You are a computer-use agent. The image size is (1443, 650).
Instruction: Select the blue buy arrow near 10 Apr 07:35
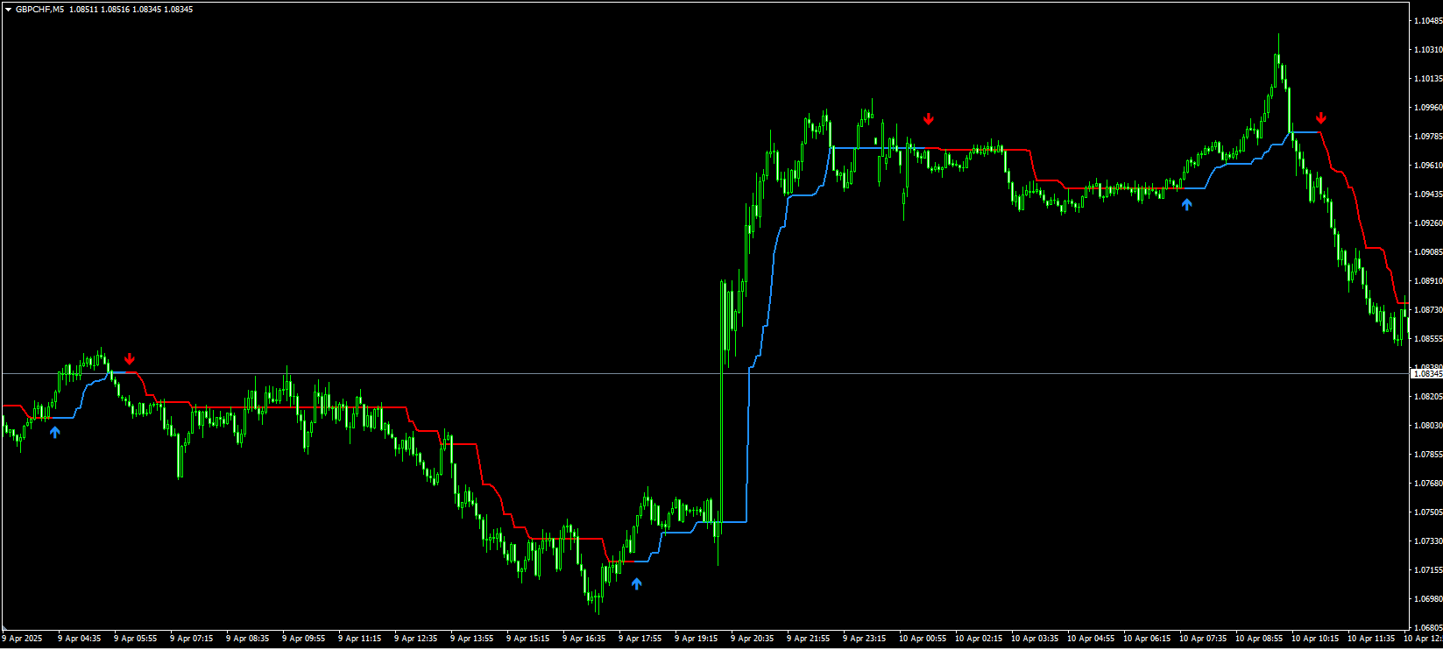(x=1187, y=204)
